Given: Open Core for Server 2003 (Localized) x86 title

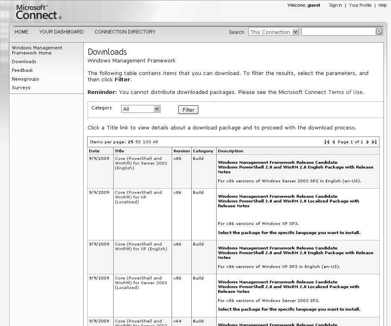Looking at the screenshot, I should click(141, 283).
